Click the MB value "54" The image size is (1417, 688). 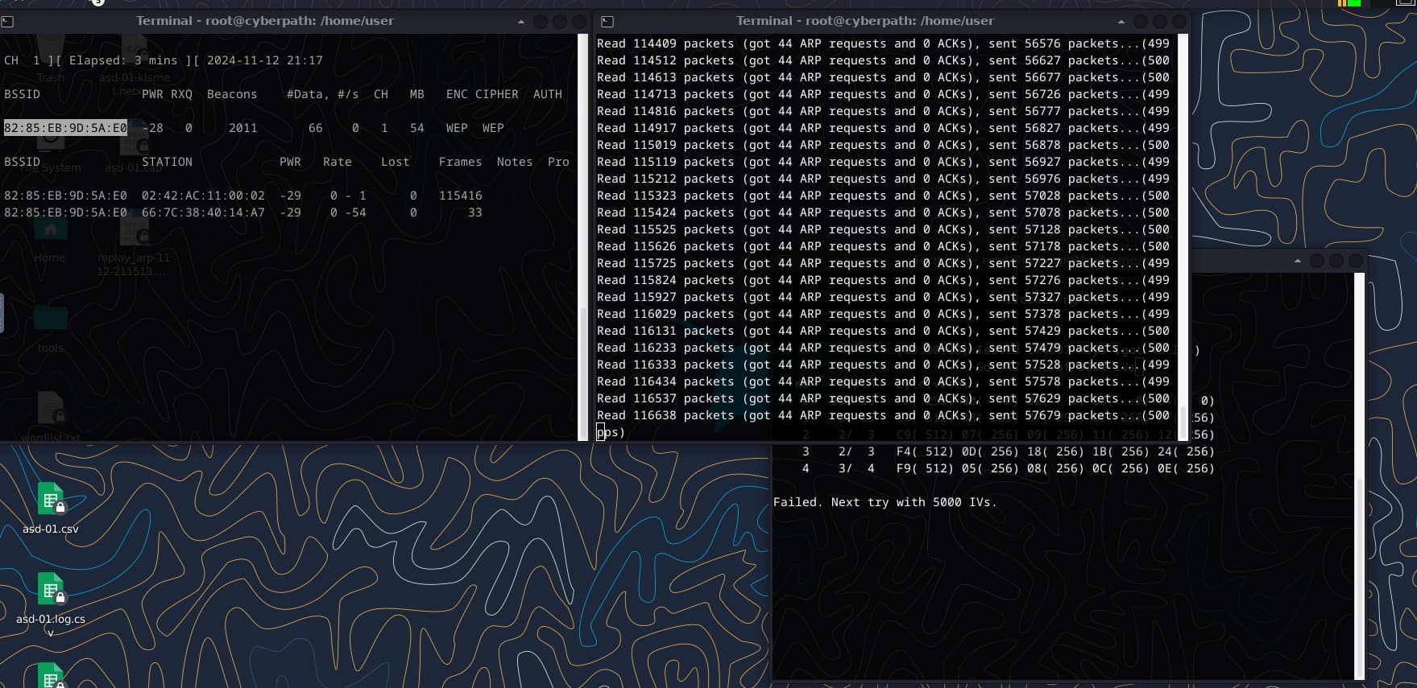click(416, 128)
